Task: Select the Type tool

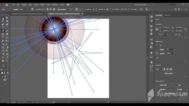Action: [x=3, y=28]
